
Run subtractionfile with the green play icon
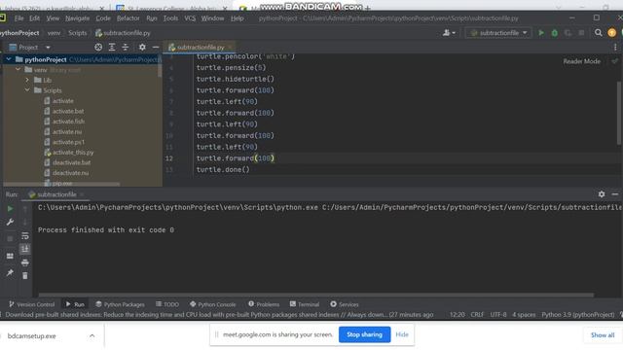541,33
